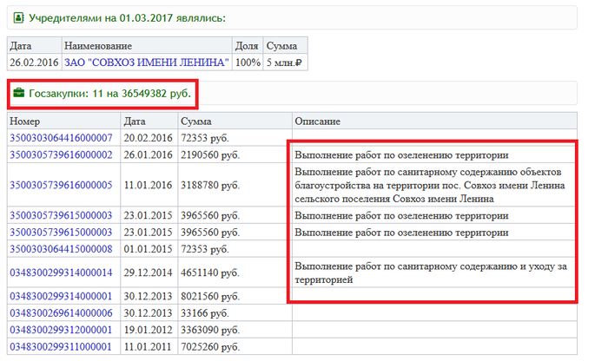Select procurement 0348300299314000014 link

[x=61, y=272]
